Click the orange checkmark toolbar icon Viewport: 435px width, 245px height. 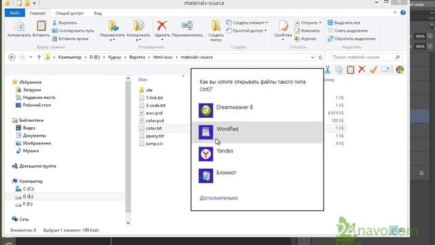373,69
